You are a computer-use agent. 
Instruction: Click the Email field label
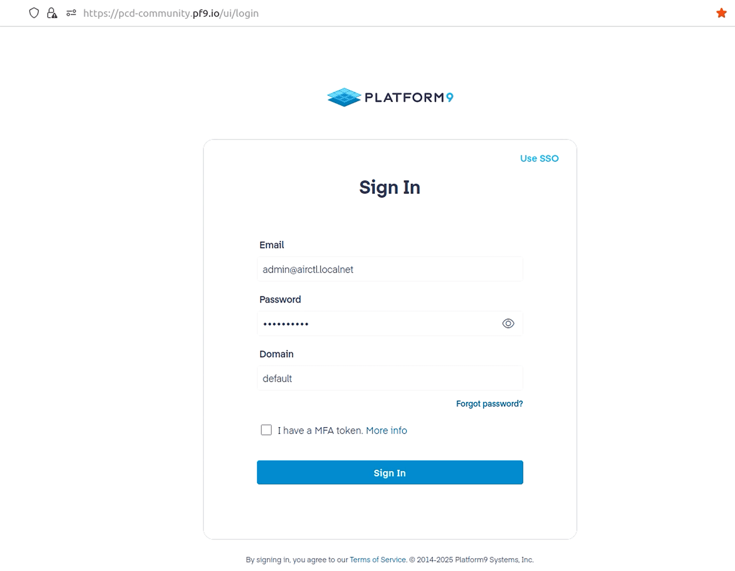(x=272, y=245)
